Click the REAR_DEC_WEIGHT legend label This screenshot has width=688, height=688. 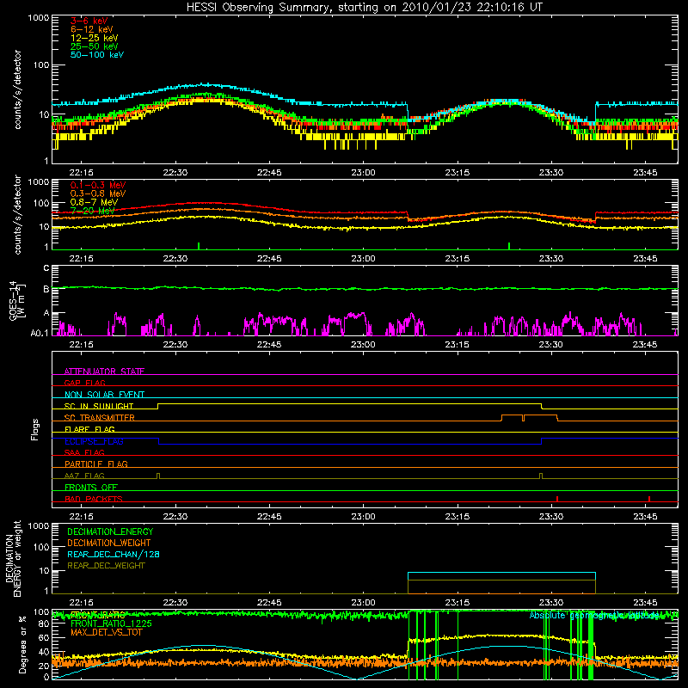pyautogui.click(x=106, y=566)
